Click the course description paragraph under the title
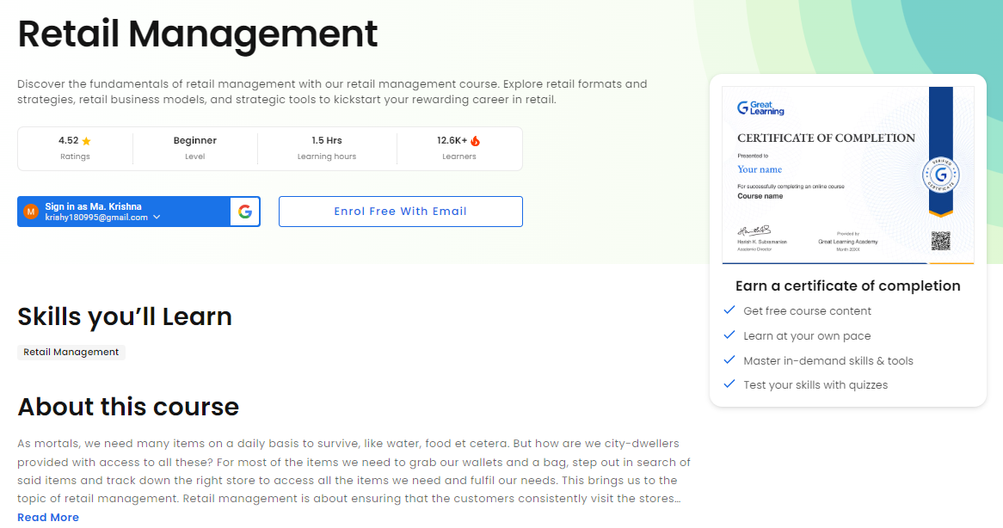This screenshot has width=1003, height=528. (x=332, y=91)
